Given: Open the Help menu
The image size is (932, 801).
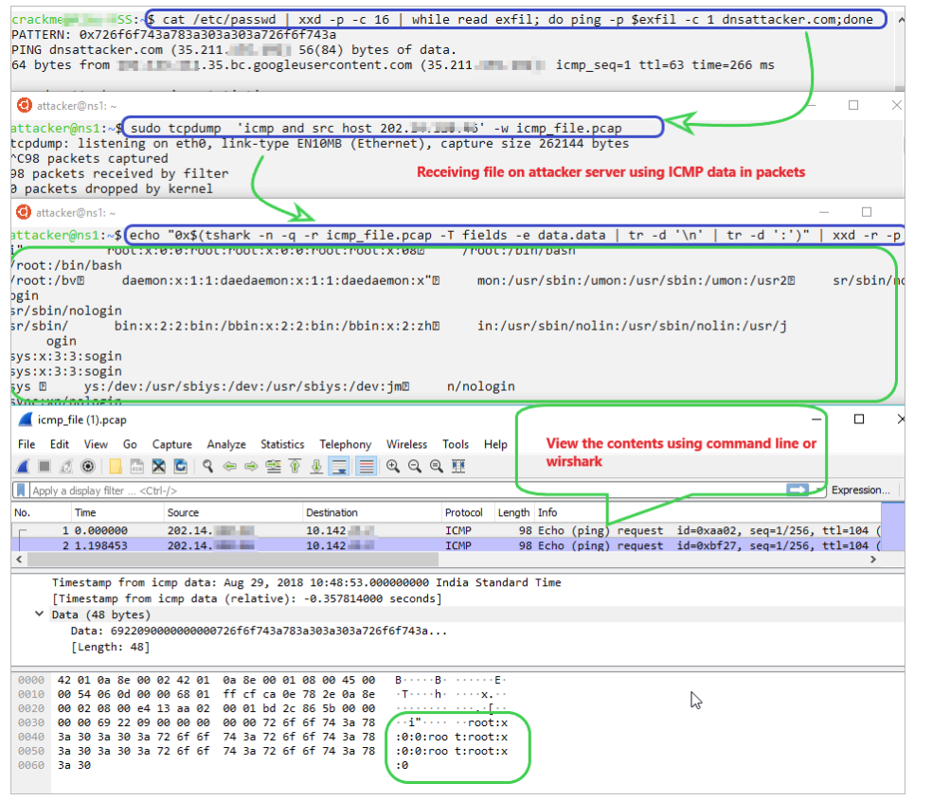Looking at the screenshot, I should click(x=495, y=444).
